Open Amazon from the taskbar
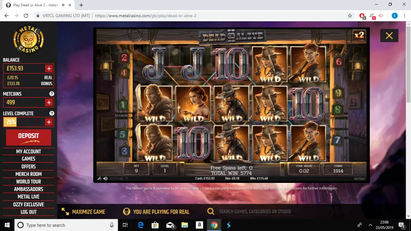Viewport: 411px width, 231px height. pos(199,225)
